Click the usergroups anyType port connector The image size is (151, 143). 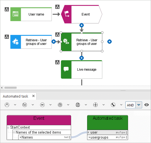127,137
